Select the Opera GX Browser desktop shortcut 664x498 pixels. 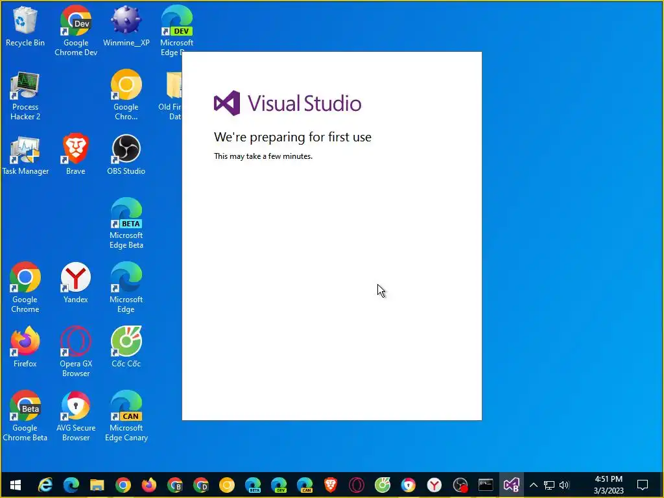pos(75,352)
